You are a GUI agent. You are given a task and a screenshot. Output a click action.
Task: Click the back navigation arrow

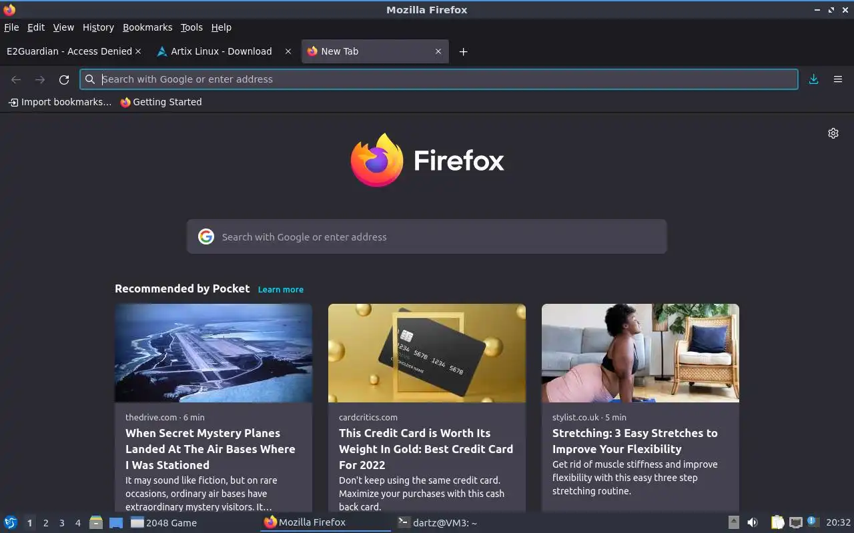tap(16, 79)
